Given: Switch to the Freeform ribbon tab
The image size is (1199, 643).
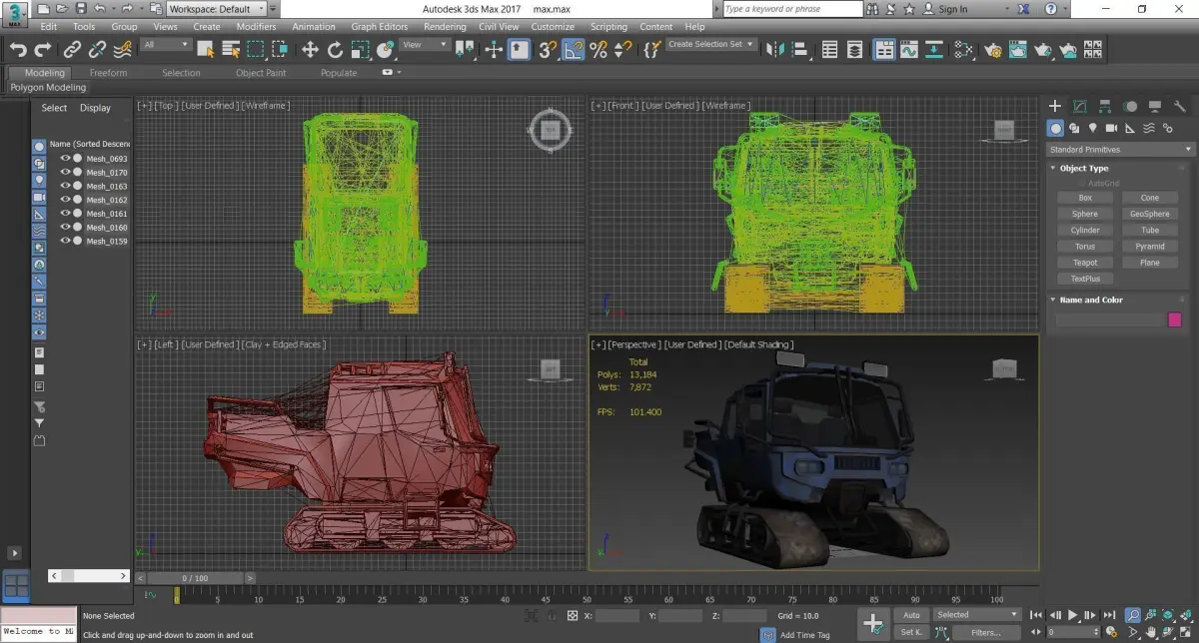Looking at the screenshot, I should (x=108, y=73).
